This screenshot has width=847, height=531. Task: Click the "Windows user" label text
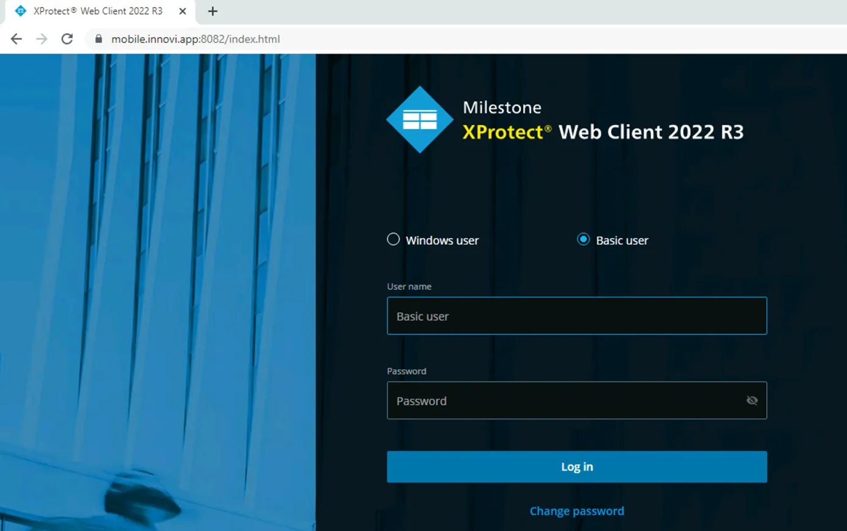[442, 240]
